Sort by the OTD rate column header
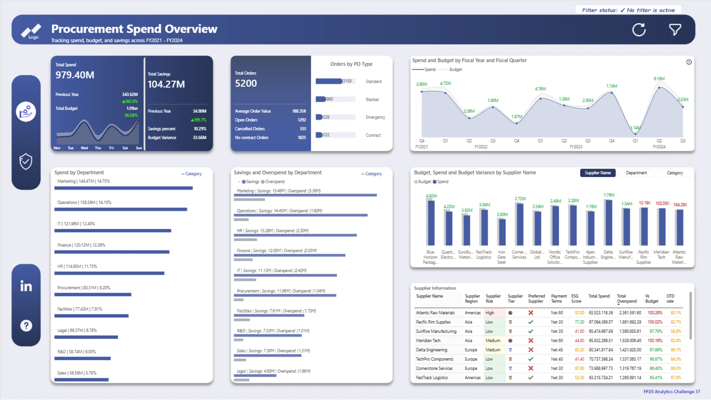Image resolution: width=711 pixels, height=400 pixels. (x=670, y=299)
